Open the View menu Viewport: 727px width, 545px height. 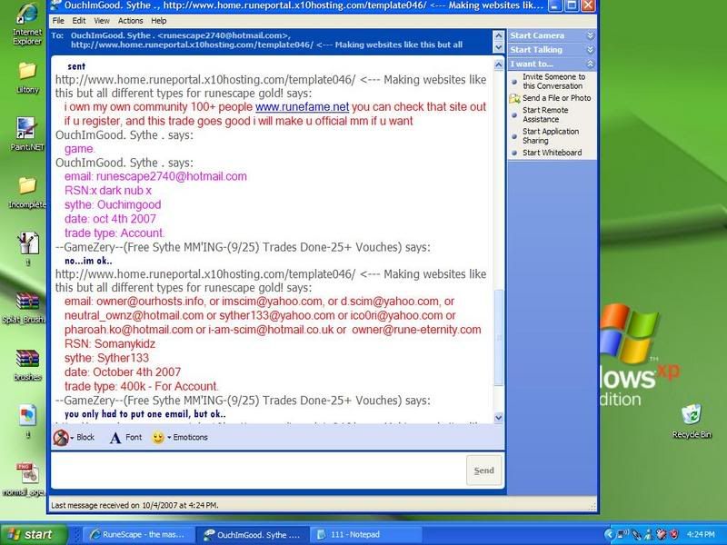point(102,21)
